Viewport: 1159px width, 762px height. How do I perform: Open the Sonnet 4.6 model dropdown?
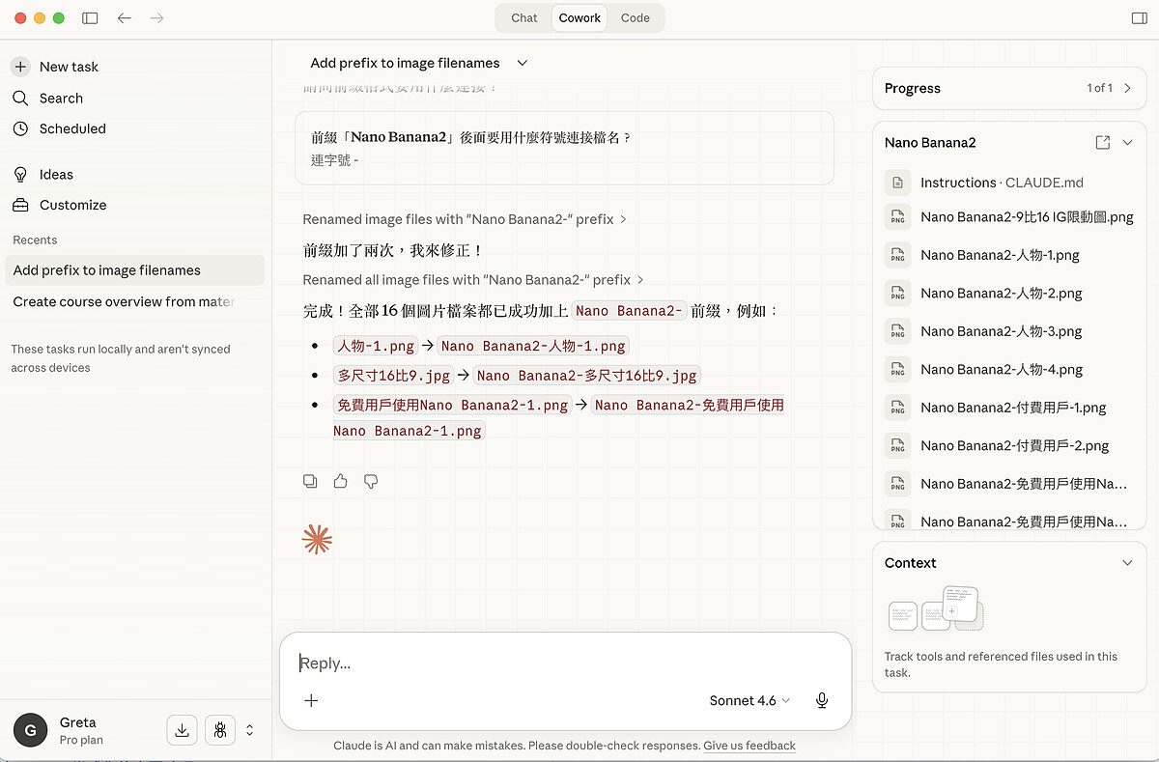749,700
